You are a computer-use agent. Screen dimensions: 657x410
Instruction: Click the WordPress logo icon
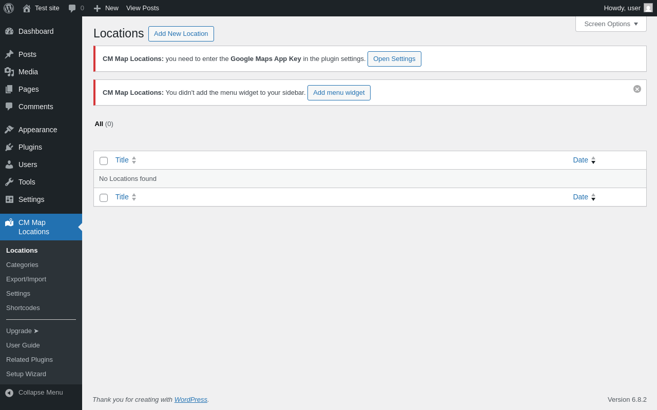pyautogui.click(x=9, y=8)
